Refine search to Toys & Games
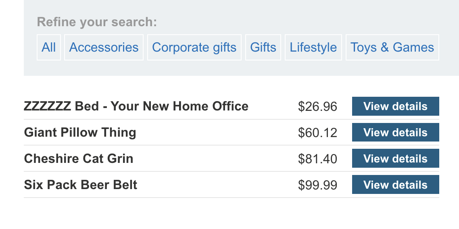459x229 pixels. (x=392, y=48)
